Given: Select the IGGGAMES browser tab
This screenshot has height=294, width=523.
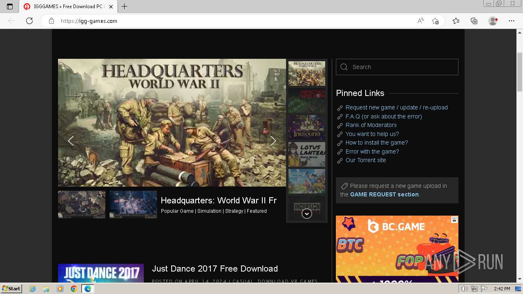Looking at the screenshot, I should [68, 7].
